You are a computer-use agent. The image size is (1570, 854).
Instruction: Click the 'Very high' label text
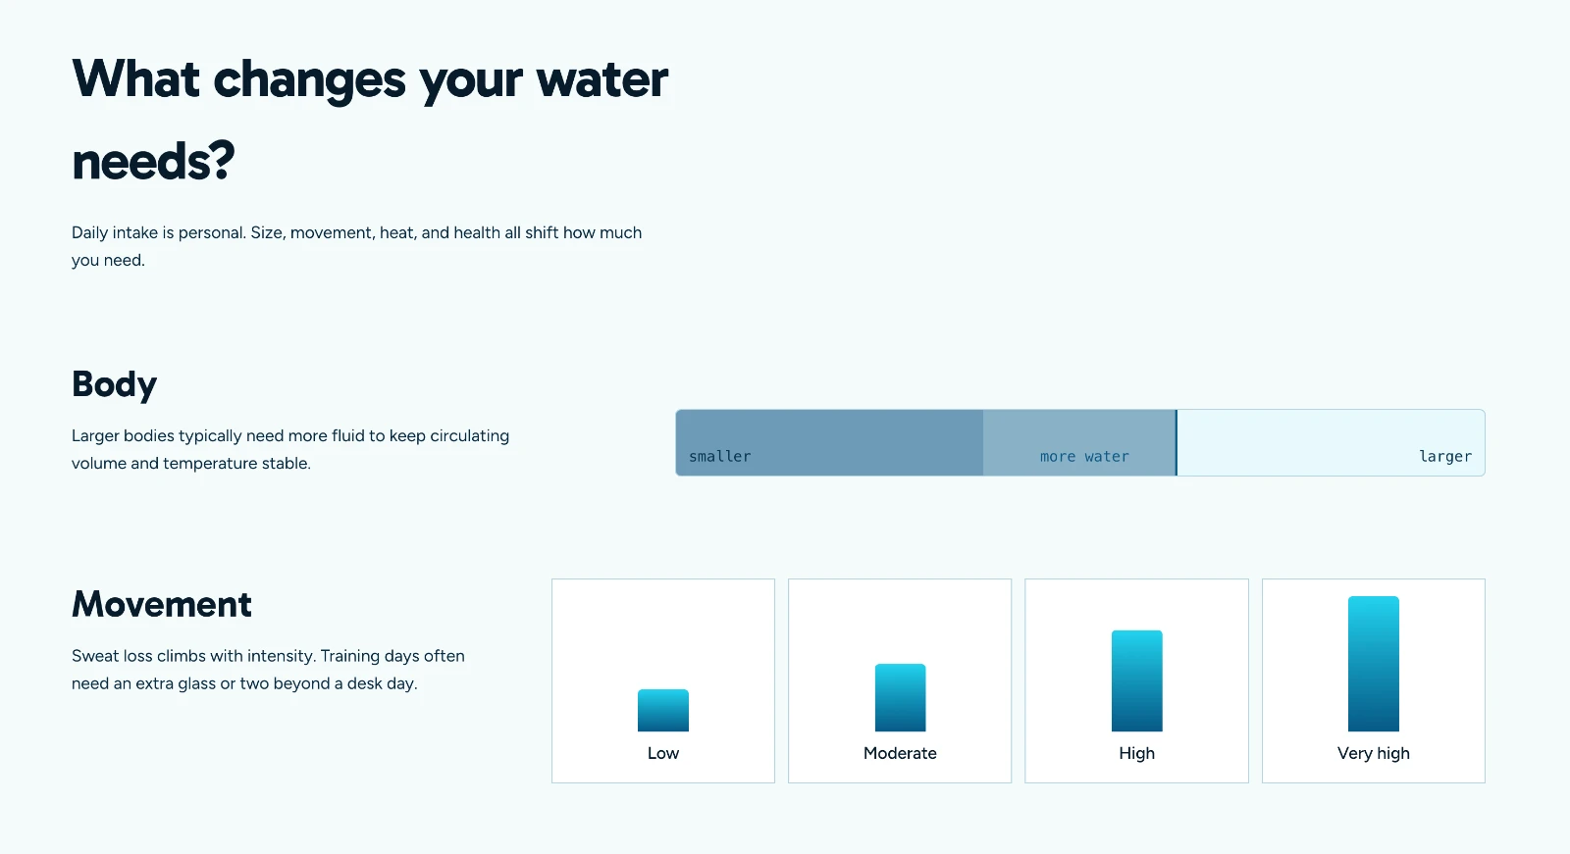1374,753
